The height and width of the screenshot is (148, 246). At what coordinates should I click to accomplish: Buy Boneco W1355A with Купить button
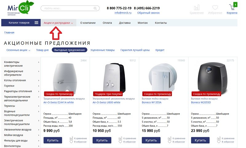click(151, 140)
